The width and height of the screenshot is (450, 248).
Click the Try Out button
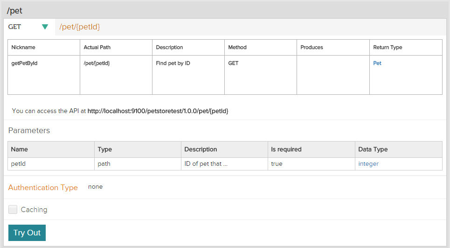click(x=27, y=233)
